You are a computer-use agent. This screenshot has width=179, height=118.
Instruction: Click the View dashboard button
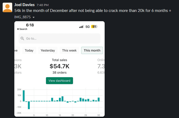(x=59, y=81)
